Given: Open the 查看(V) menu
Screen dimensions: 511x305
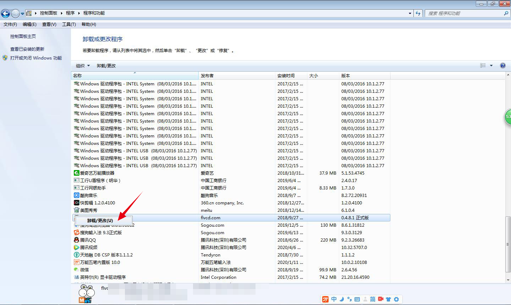Looking at the screenshot, I should [49, 24].
